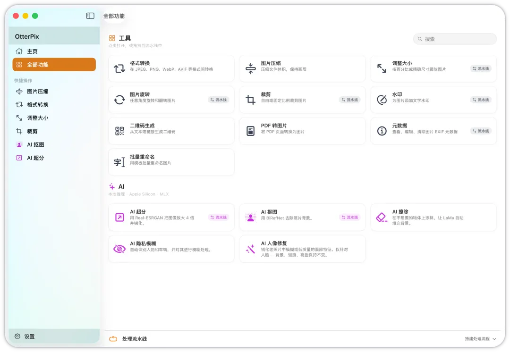
Task: Open 设置 gear icon at sidebar bottom
Action: 17,336
